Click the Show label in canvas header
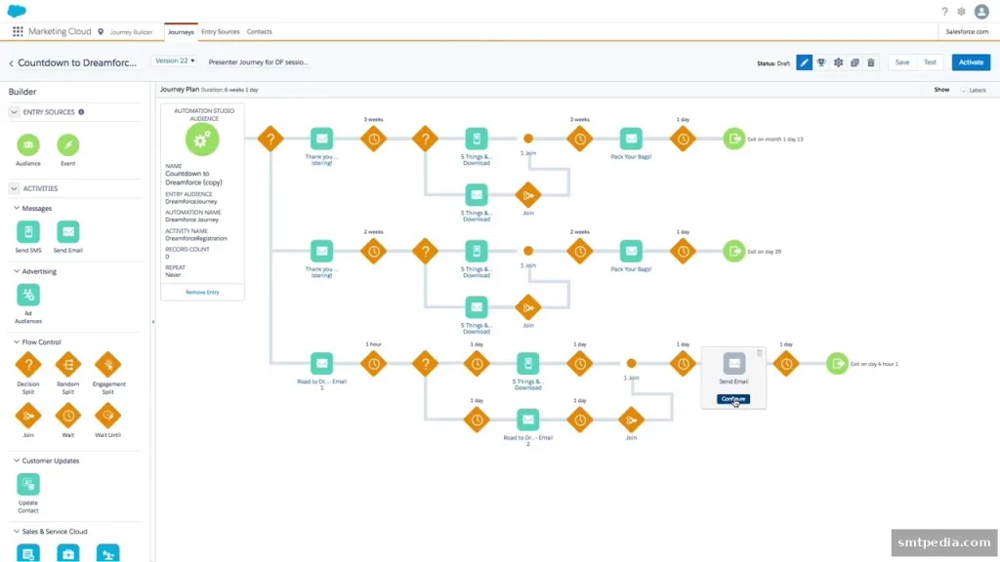This screenshot has height=562, width=1000. (x=941, y=90)
